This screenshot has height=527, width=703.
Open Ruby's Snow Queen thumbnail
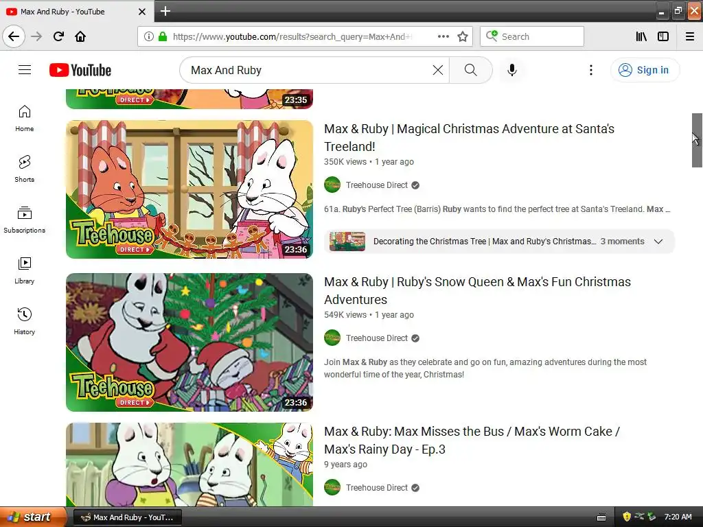189,342
